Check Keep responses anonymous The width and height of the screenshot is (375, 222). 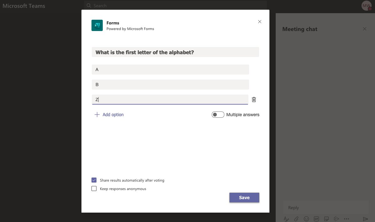94,188
